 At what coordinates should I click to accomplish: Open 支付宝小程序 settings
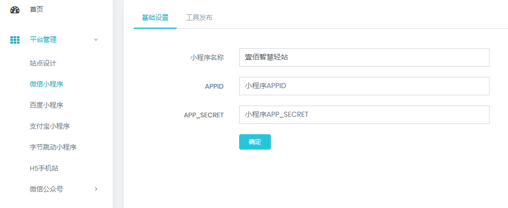[50, 127]
